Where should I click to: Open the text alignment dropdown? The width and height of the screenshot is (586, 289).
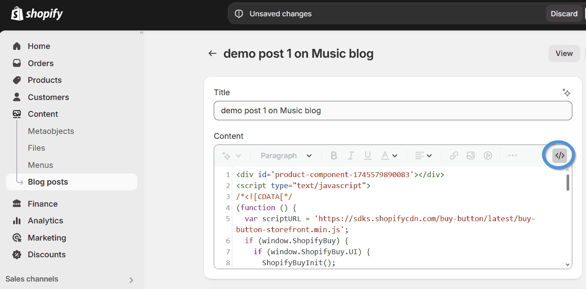(423, 156)
